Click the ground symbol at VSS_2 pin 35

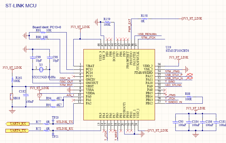[187, 69]
